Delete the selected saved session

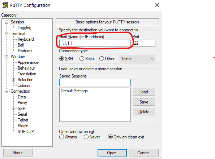pyautogui.click(x=144, y=112)
